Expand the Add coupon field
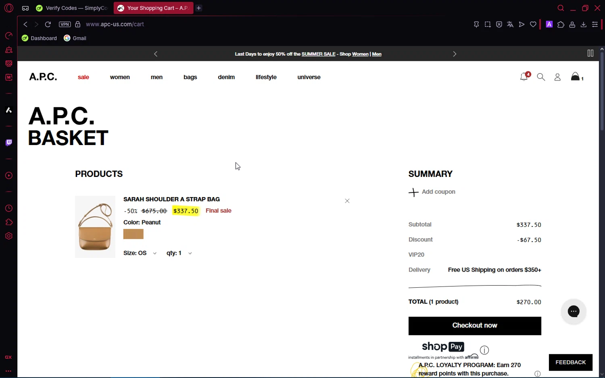 point(432,192)
